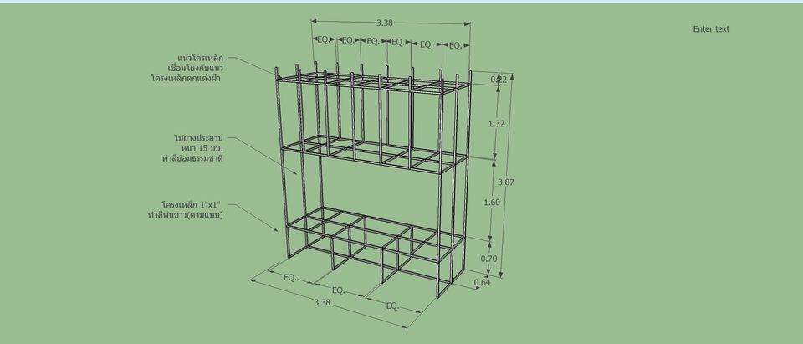
Task: Select the 3.87 overall height dimension
Action: click(506, 182)
